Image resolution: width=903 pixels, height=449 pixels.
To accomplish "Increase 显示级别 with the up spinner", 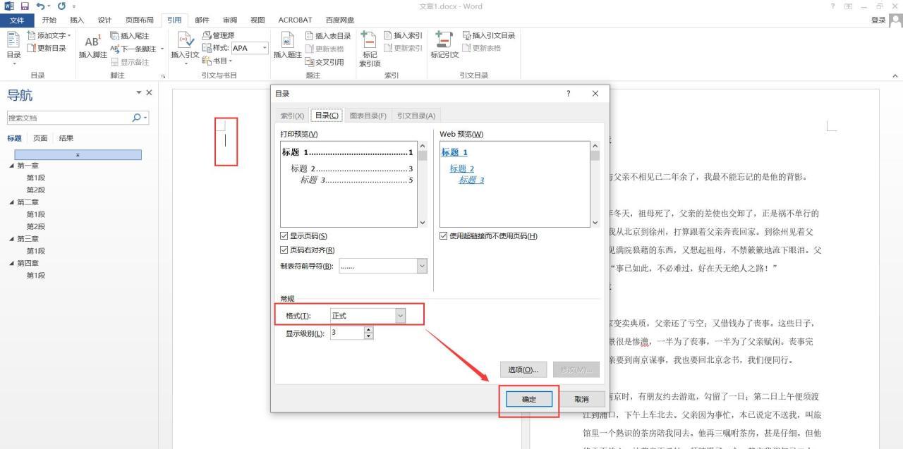I will pyautogui.click(x=368, y=330).
